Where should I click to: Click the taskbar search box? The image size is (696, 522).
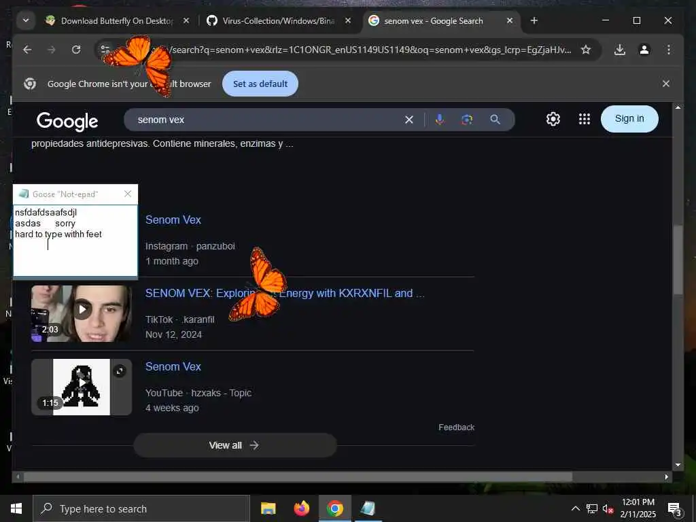coord(141,508)
